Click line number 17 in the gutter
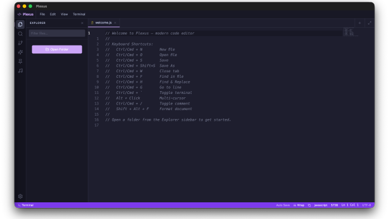Viewport: 389px width, 219px height. pyautogui.click(x=97, y=125)
